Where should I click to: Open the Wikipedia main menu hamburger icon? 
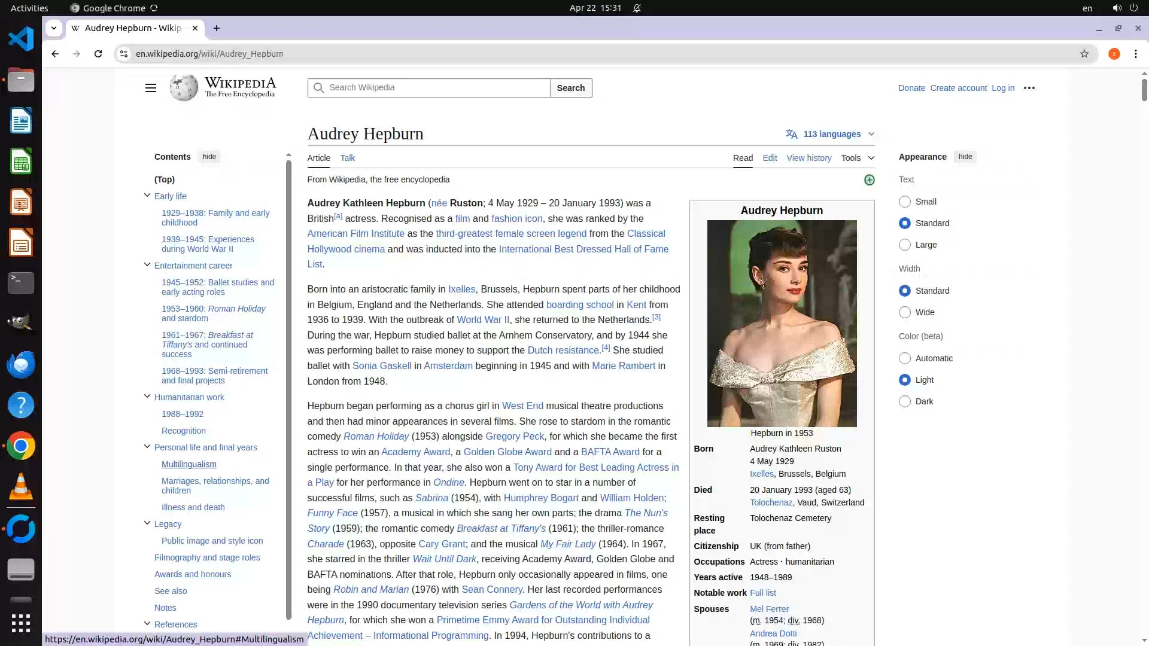coord(150,88)
